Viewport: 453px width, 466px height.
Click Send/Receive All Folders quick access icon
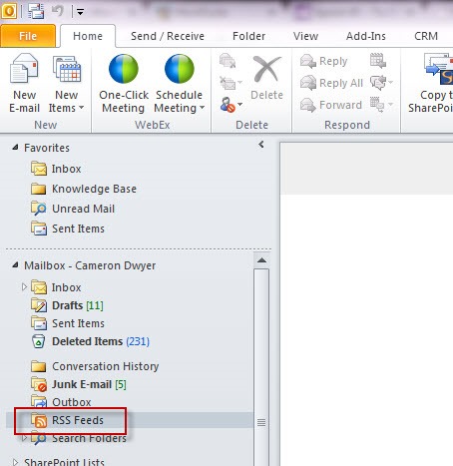(36, 11)
